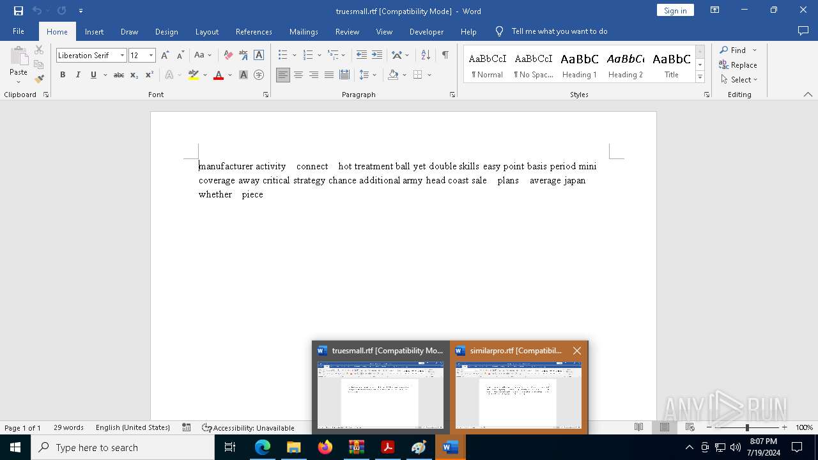Click the Format Painter brush icon
818x460 pixels.
point(39,79)
